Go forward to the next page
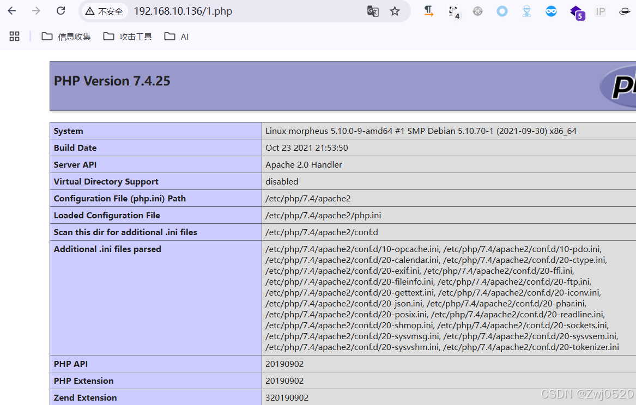Image resolution: width=636 pixels, height=405 pixels. (36, 11)
